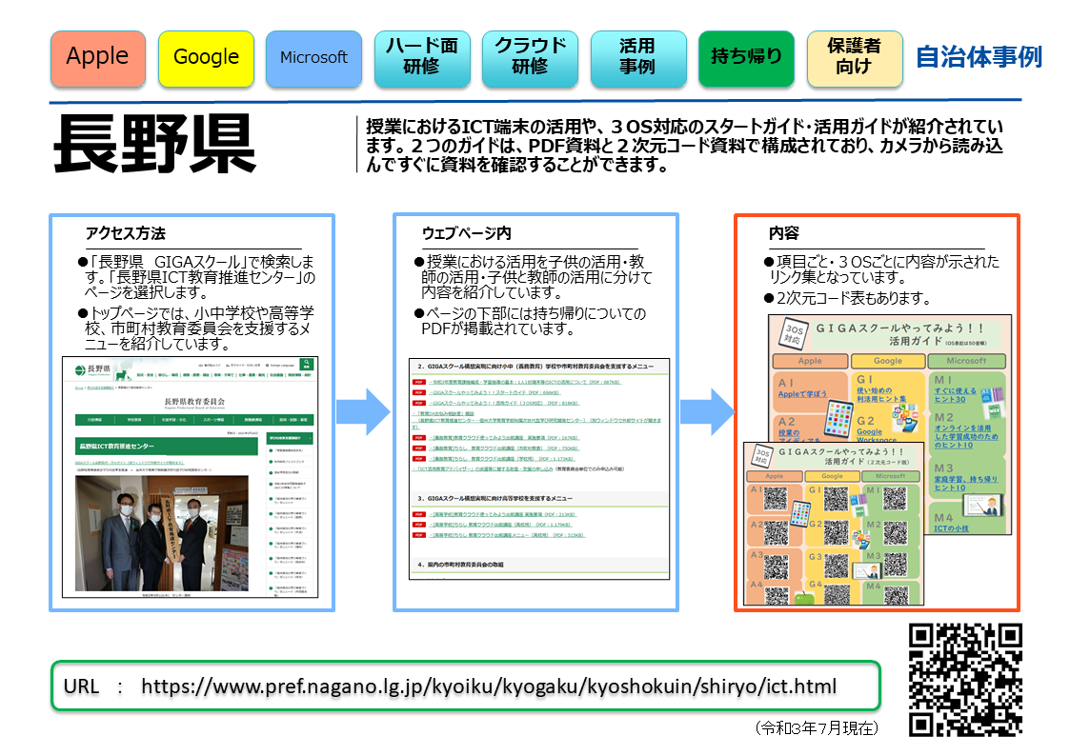The height and width of the screenshot is (756, 1070).
Task: Click the tablet illustration beside A1 in upper guide
Action: click(838, 418)
